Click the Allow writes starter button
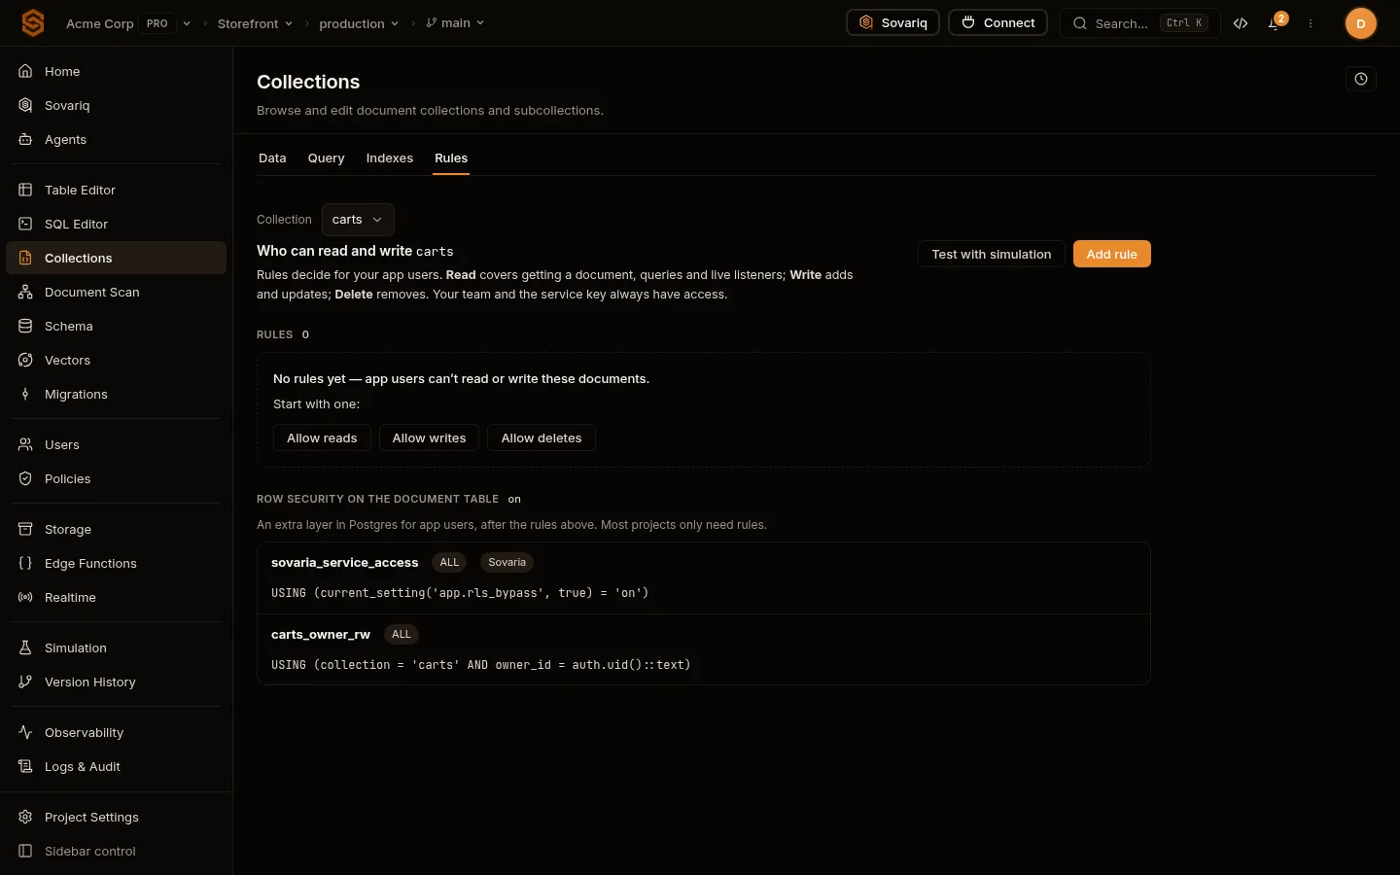1400x875 pixels. [x=429, y=437]
